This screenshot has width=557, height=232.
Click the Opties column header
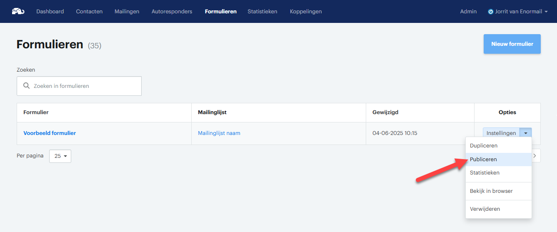click(507, 112)
